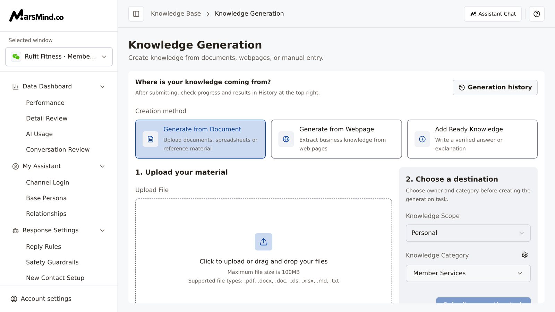
Task: Click the Response Settings robot icon
Action: [16, 231]
